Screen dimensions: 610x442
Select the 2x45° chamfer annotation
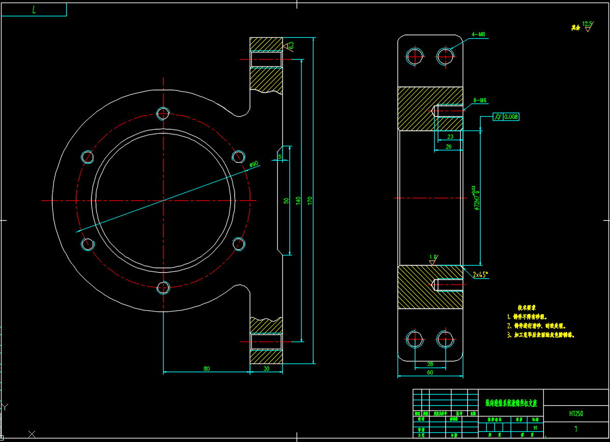(x=480, y=274)
